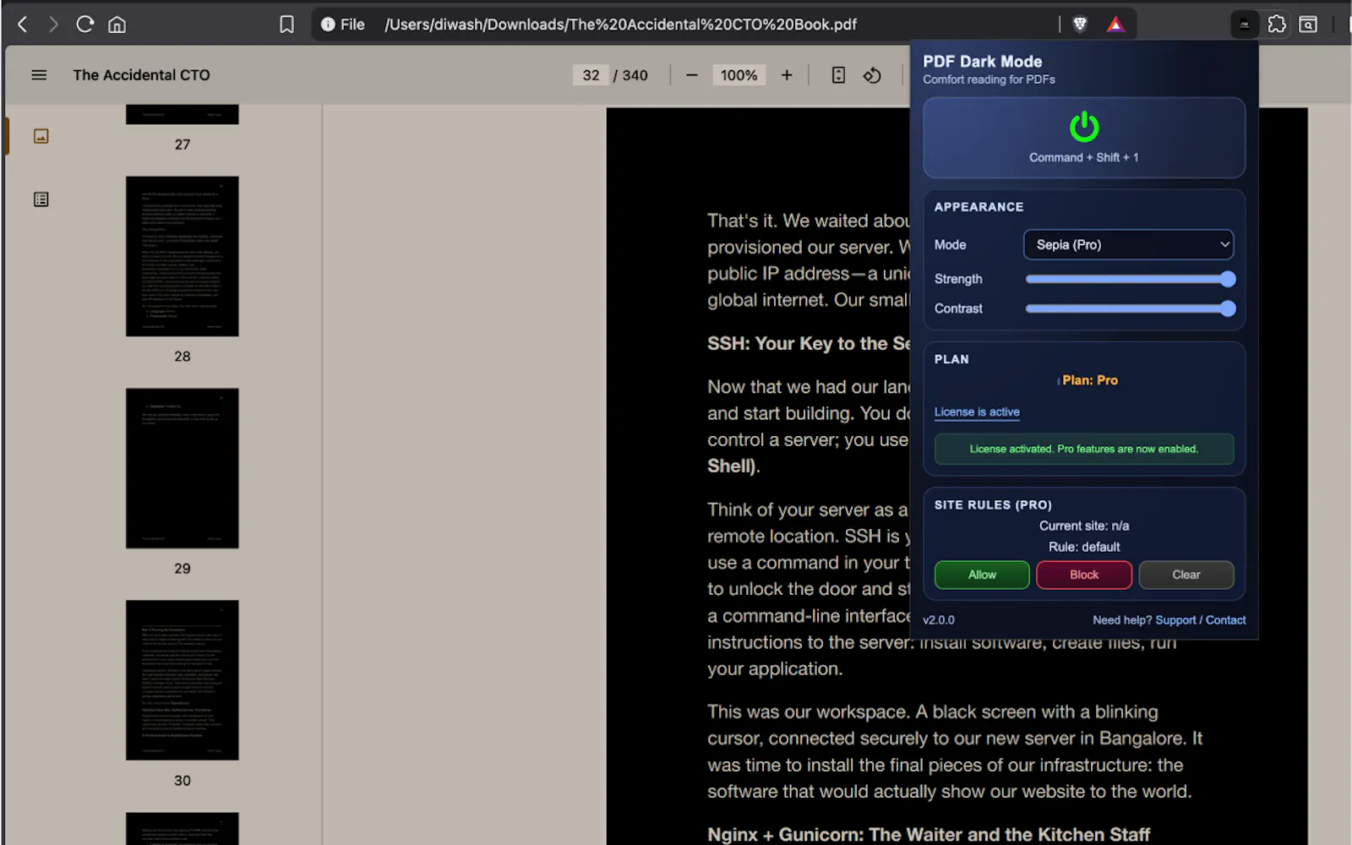1352x845 pixels.
Task: Open the extensions puzzle icon
Action: pos(1277,25)
